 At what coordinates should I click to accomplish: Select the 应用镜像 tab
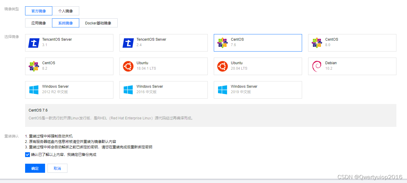click(x=39, y=23)
